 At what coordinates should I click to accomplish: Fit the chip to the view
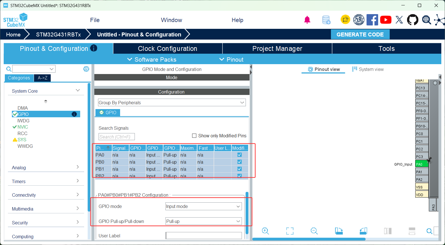tap(290, 231)
